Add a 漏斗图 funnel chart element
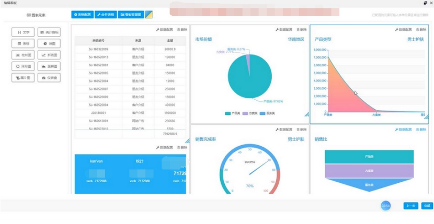Screen dimensions: 434x224 click(x=23, y=78)
